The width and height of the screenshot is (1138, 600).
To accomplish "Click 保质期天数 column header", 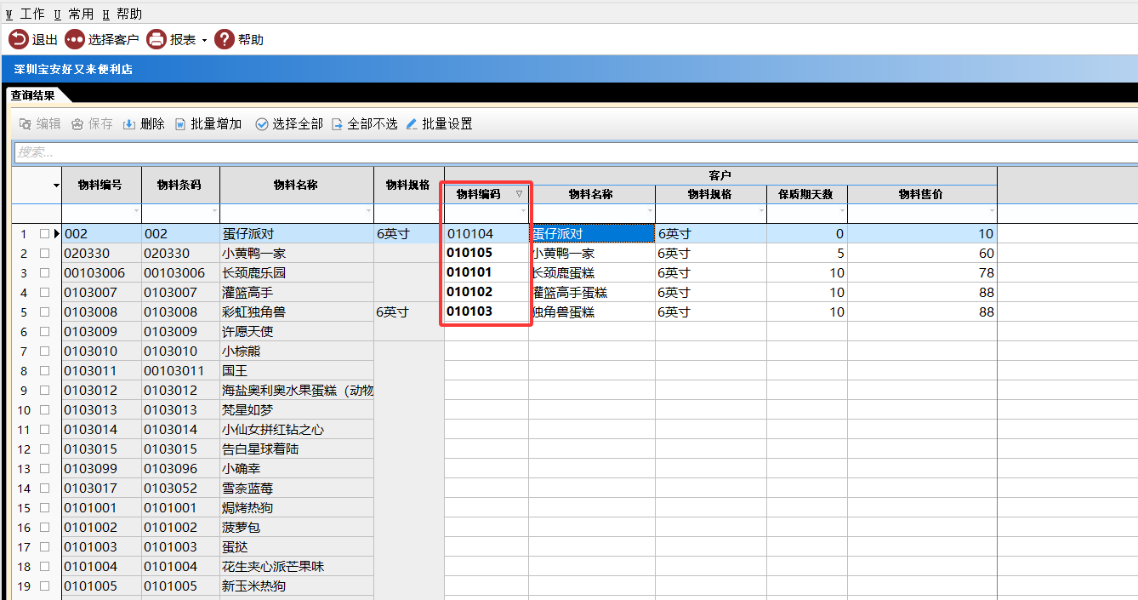I will pyautogui.click(x=807, y=194).
